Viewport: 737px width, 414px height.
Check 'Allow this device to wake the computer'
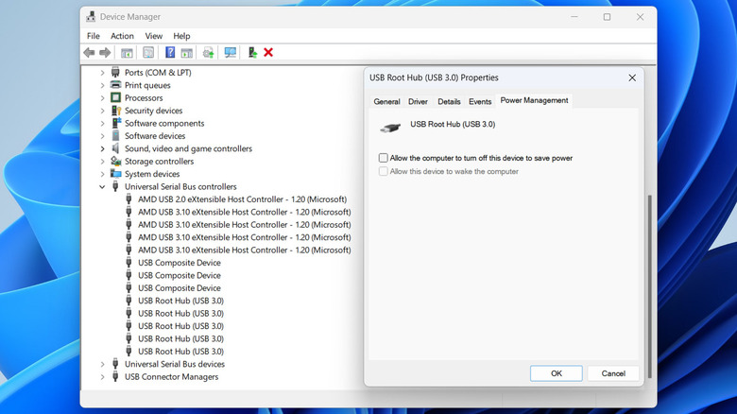pos(384,171)
